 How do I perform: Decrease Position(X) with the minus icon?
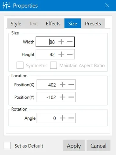[x=71, y=84]
